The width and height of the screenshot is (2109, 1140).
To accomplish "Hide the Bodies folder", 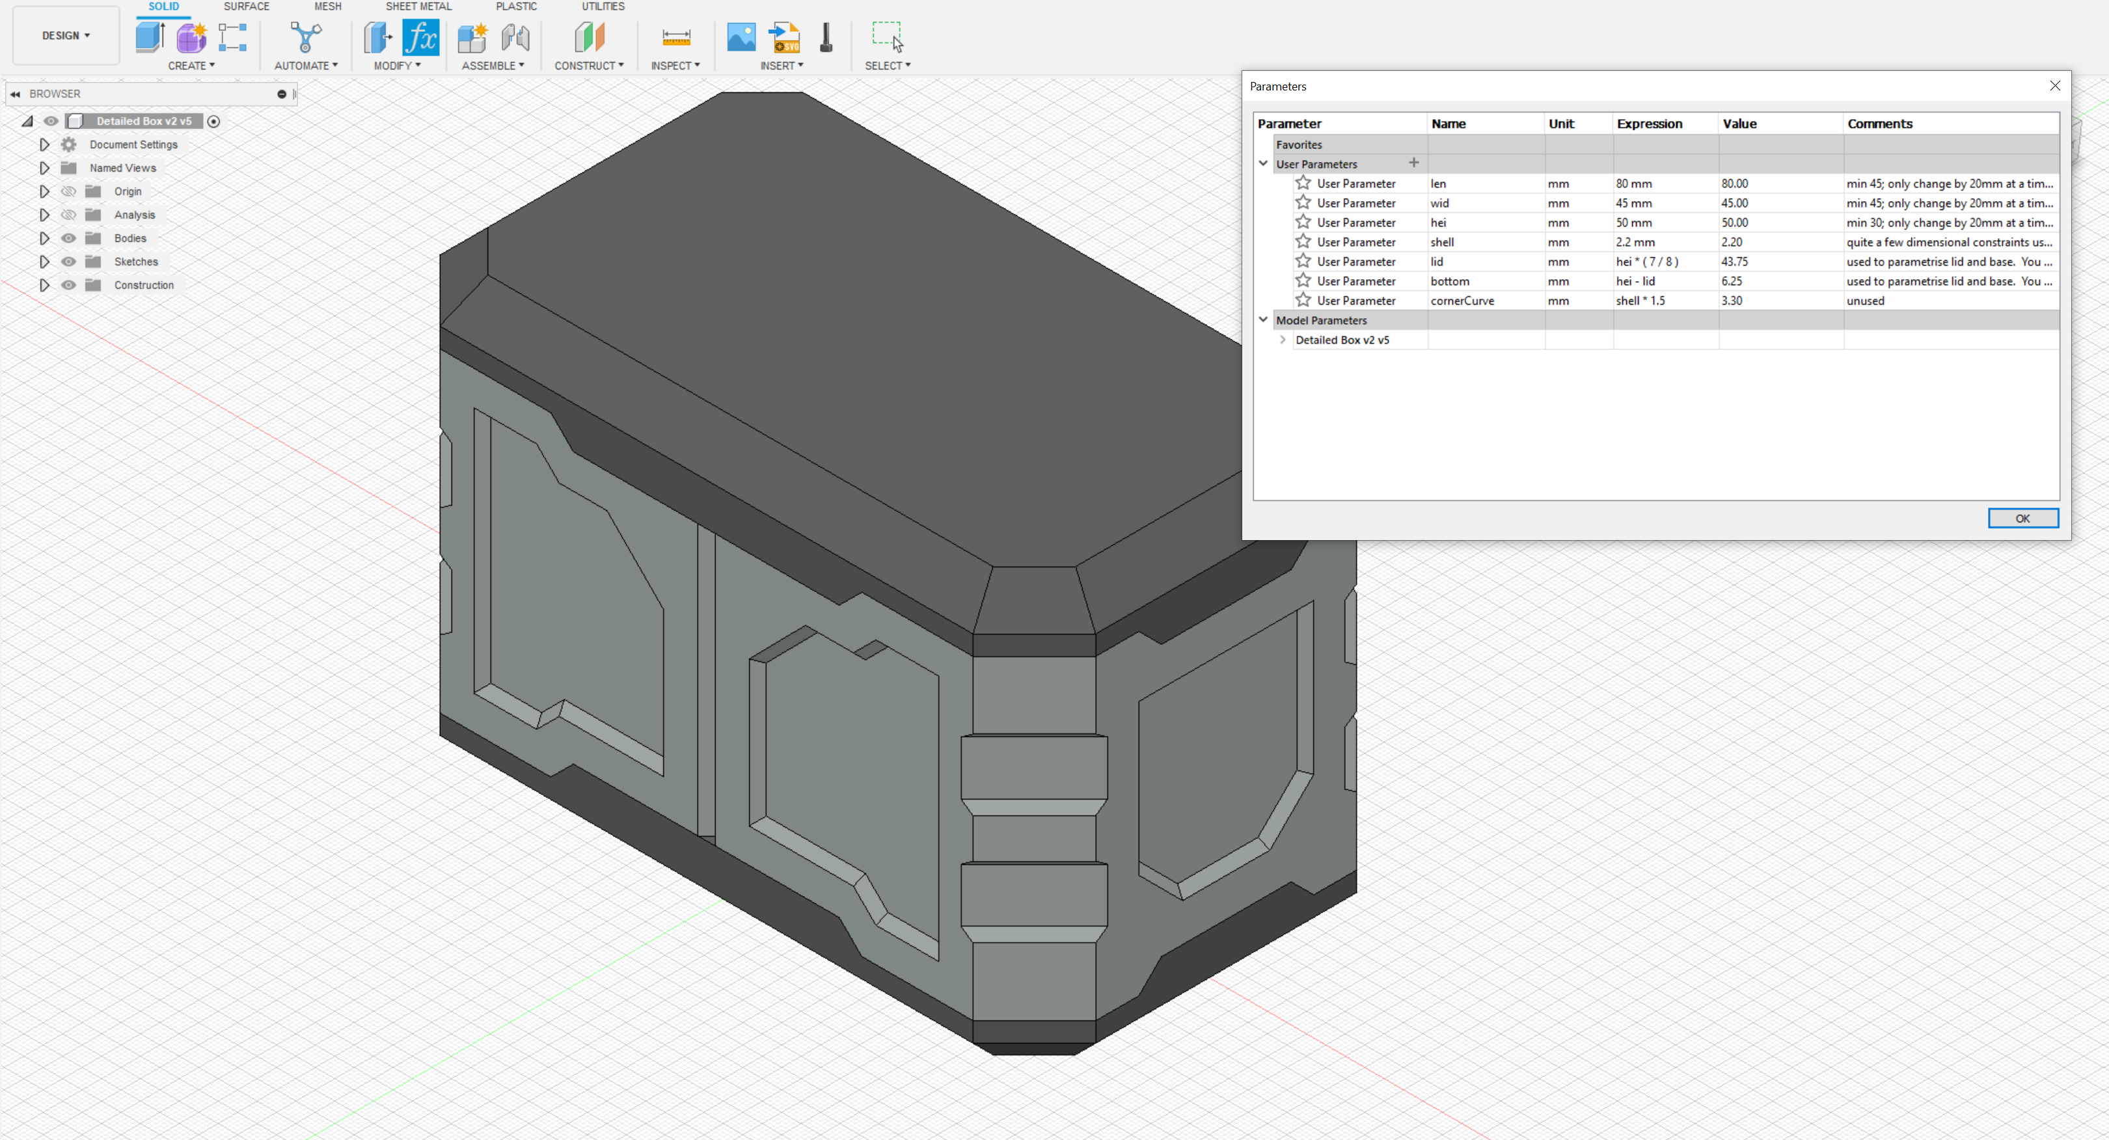I will click(x=69, y=238).
